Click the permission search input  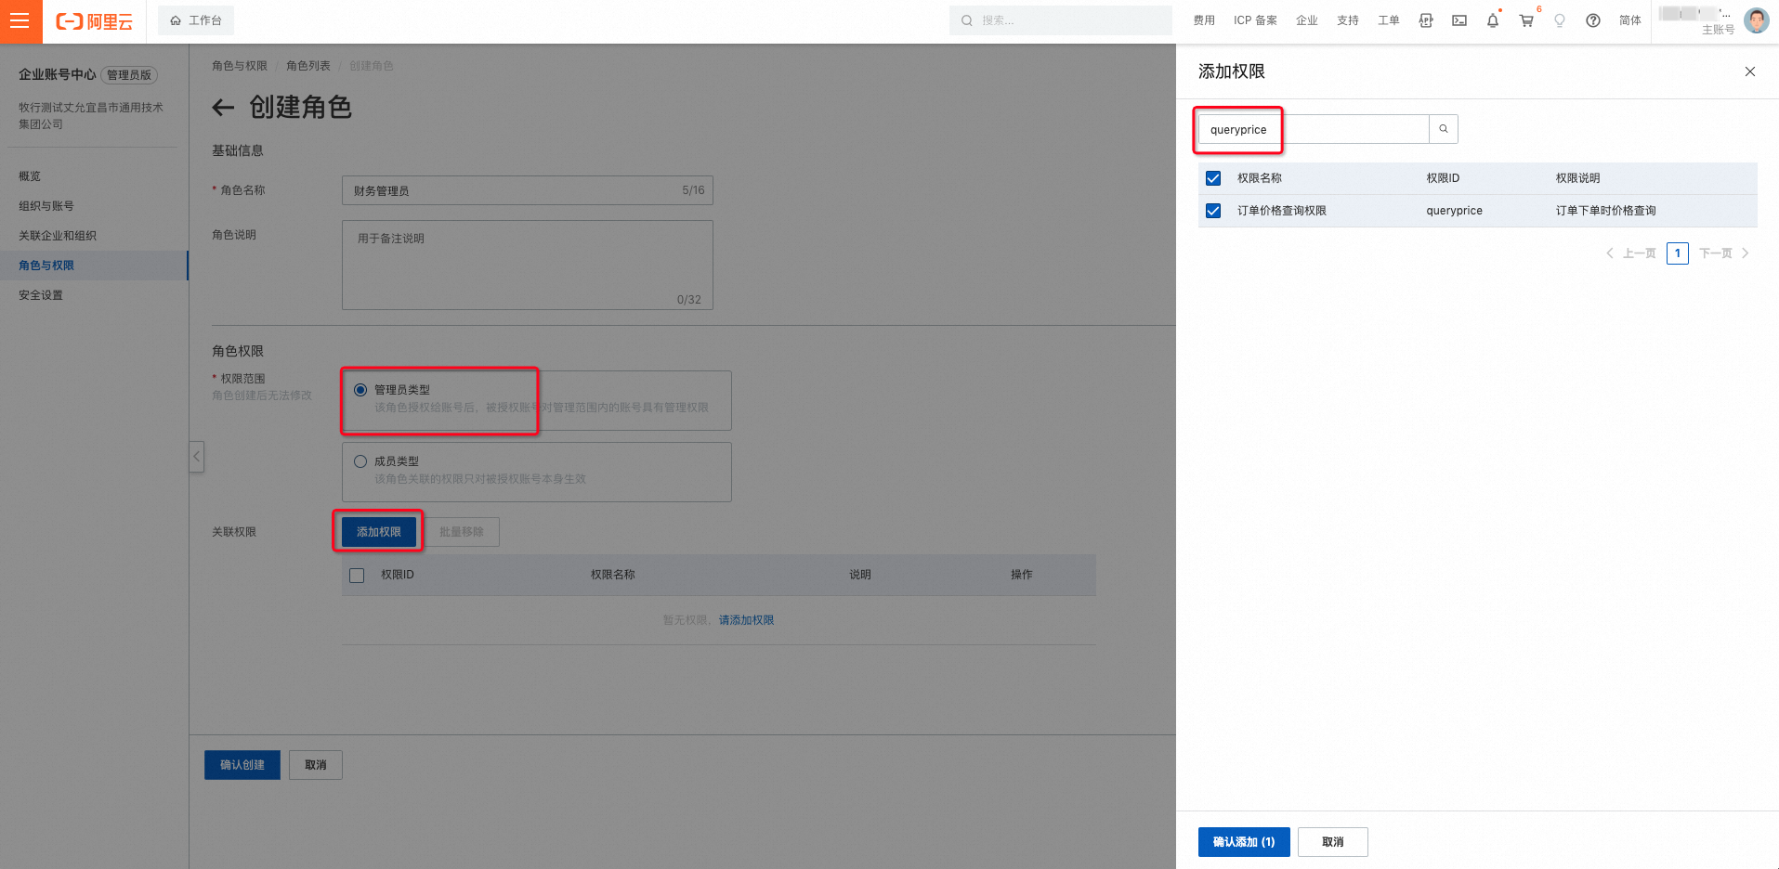tap(1314, 129)
